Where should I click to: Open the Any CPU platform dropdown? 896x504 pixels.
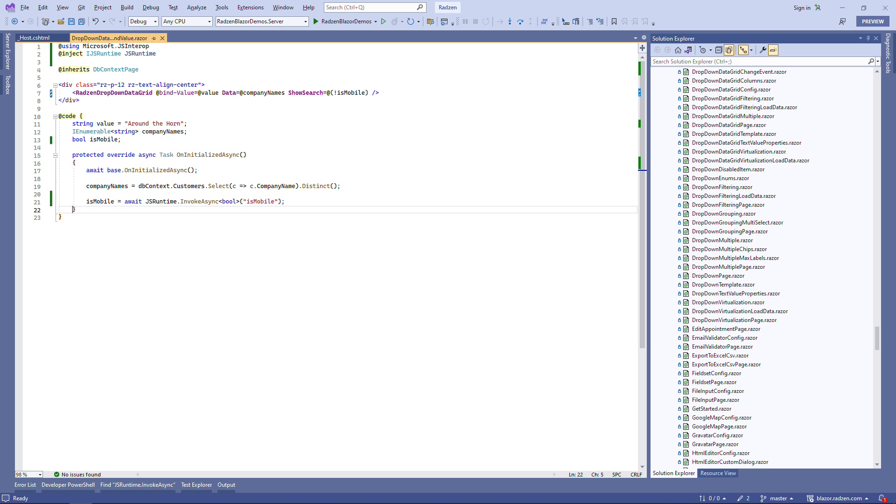coord(187,21)
